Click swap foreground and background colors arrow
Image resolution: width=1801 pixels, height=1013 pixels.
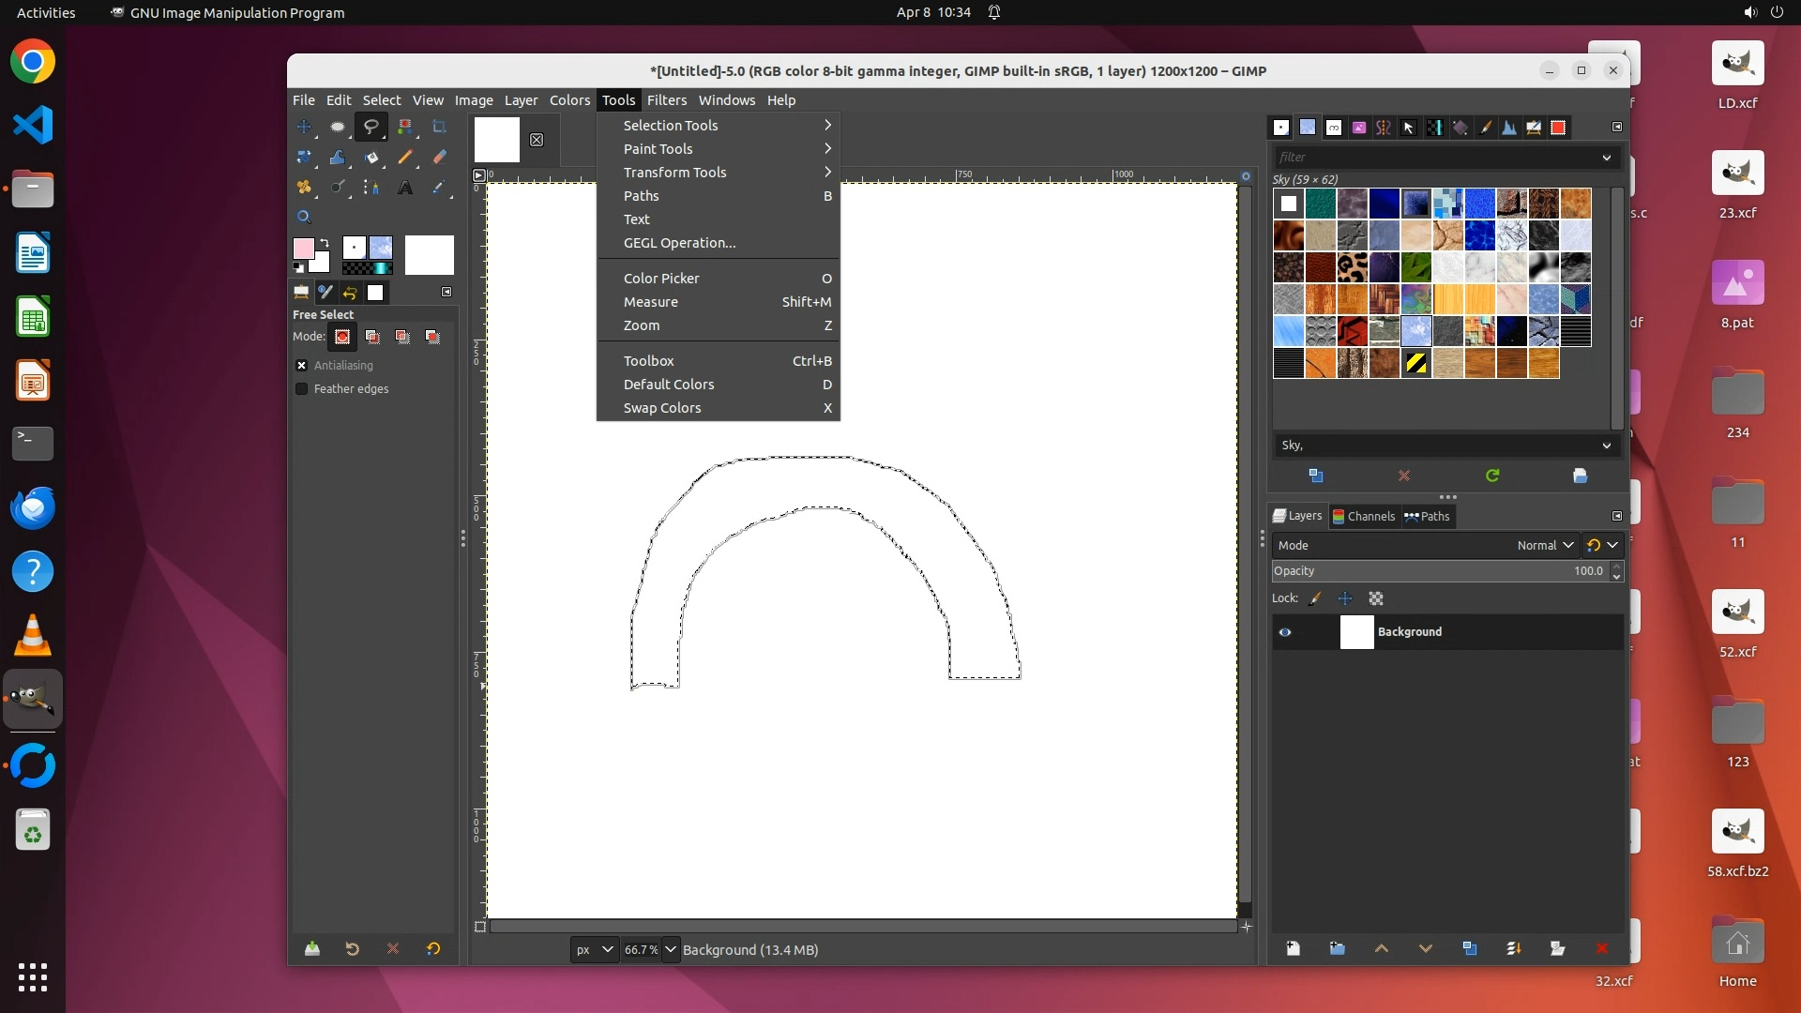(x=325, y=243)
